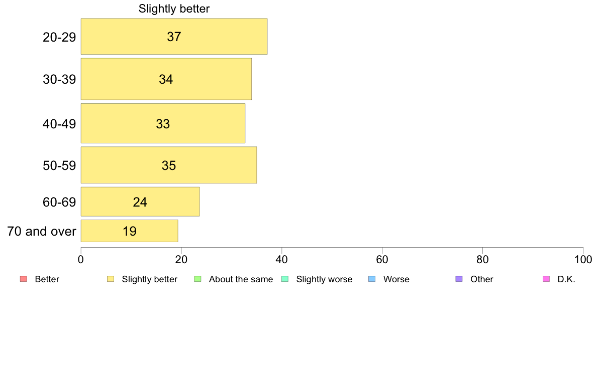
Task: Click the yellow Slightly better legend swatch
Action: coord(110,279)
